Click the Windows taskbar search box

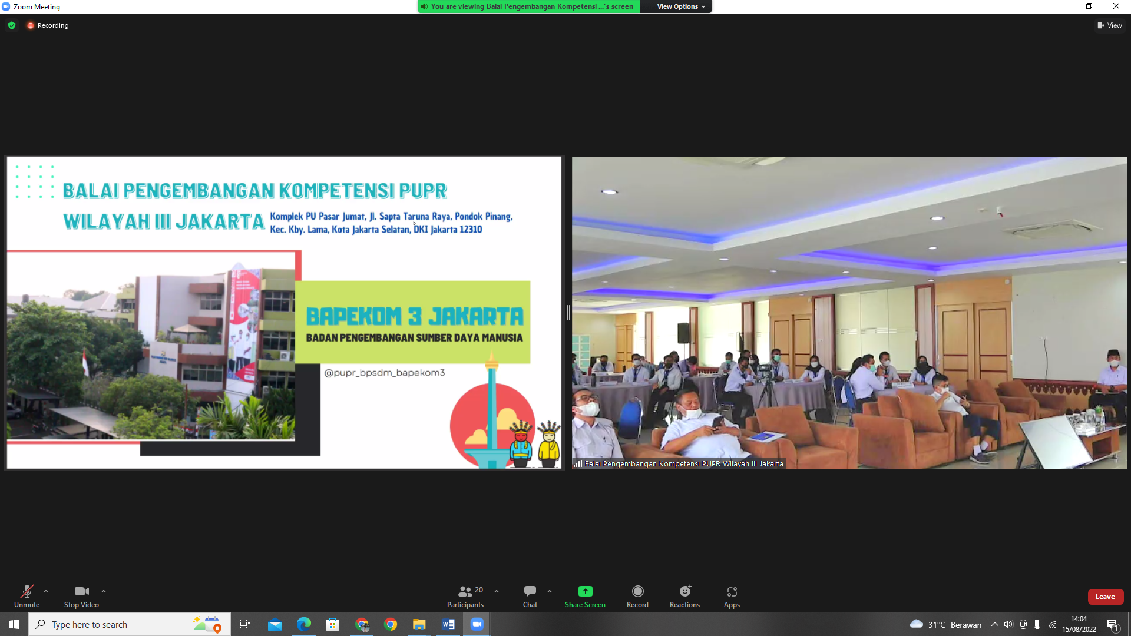pyautogui.click(x=130, y=624)
